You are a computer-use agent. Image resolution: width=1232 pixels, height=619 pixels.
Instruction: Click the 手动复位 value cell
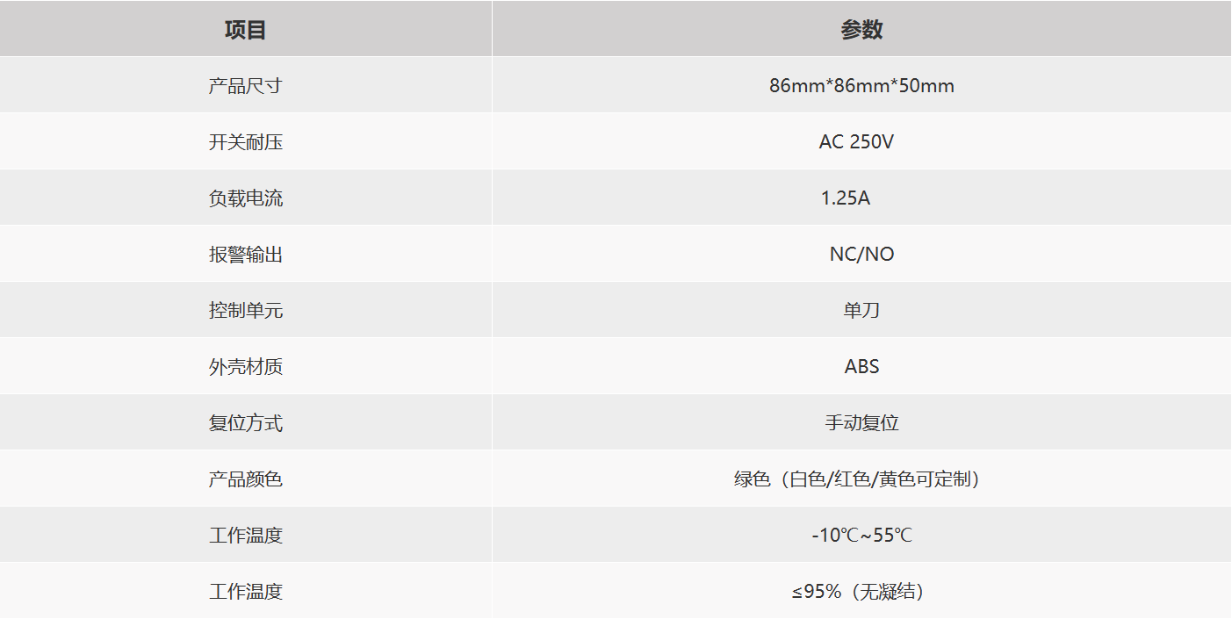861,423
